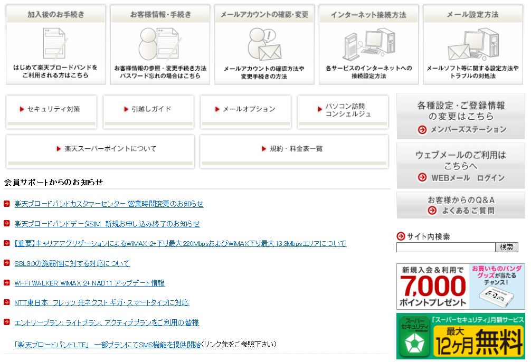Open the SSL3.0の脆弱性 link
Image resolution: width=531 pixels, height=362 pixels.
[72, 263]
